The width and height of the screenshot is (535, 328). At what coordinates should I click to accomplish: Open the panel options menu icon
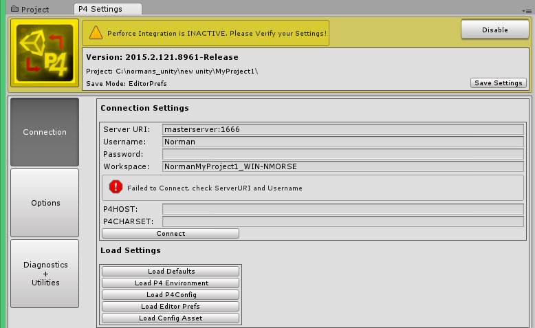pos(527,11)
